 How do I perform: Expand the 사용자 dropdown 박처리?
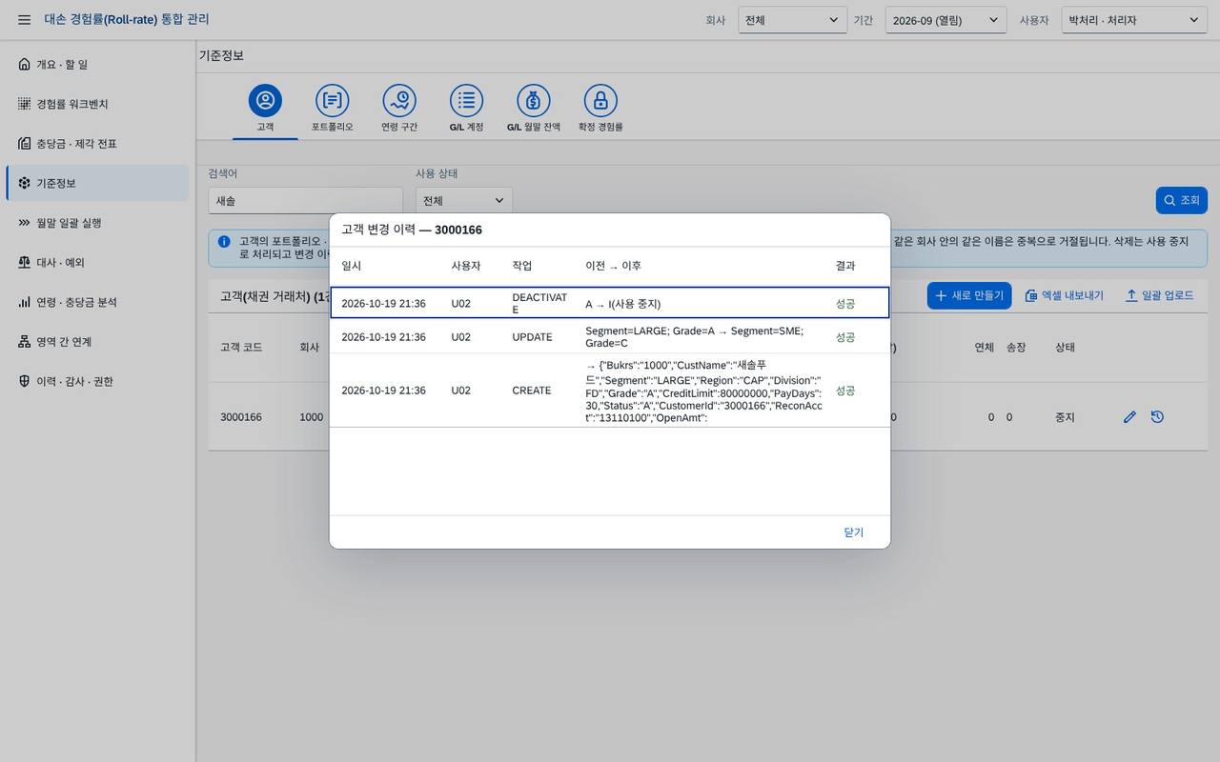[x=1134, y=20]
